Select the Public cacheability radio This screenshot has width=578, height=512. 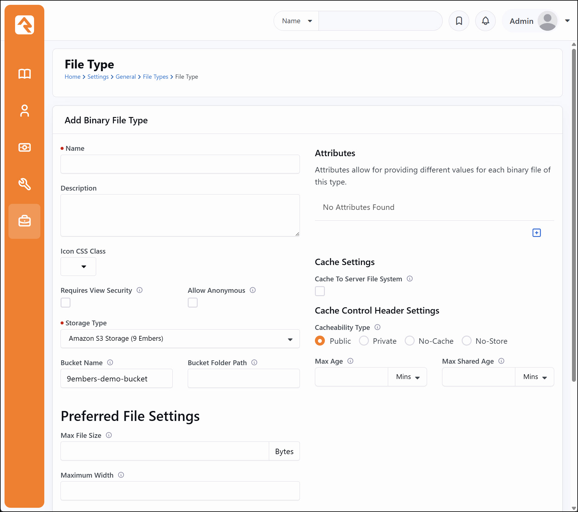(320, 341)
